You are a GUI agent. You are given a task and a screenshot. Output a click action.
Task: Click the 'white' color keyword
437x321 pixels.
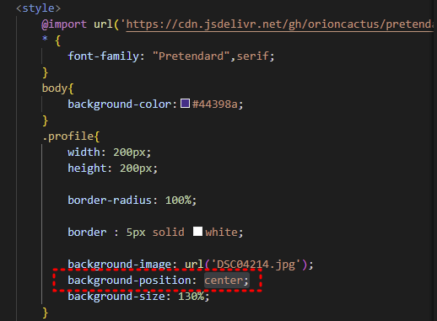tap(221, 233)
